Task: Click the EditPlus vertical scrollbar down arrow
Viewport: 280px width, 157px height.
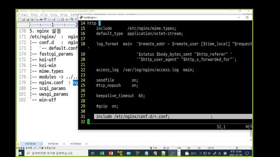Action: 251,140
